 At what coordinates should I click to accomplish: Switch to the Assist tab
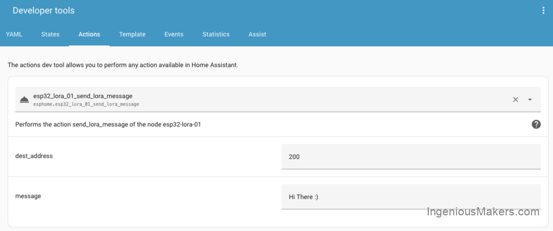coord(257,34)
